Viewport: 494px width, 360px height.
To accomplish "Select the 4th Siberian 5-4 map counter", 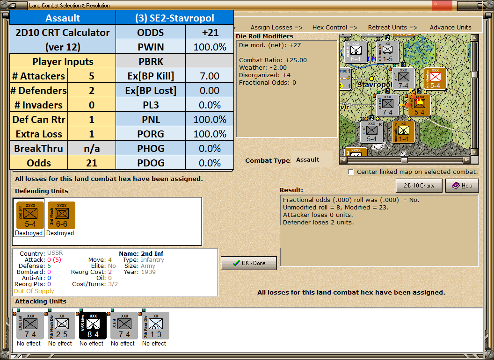I will pos(435,79).
